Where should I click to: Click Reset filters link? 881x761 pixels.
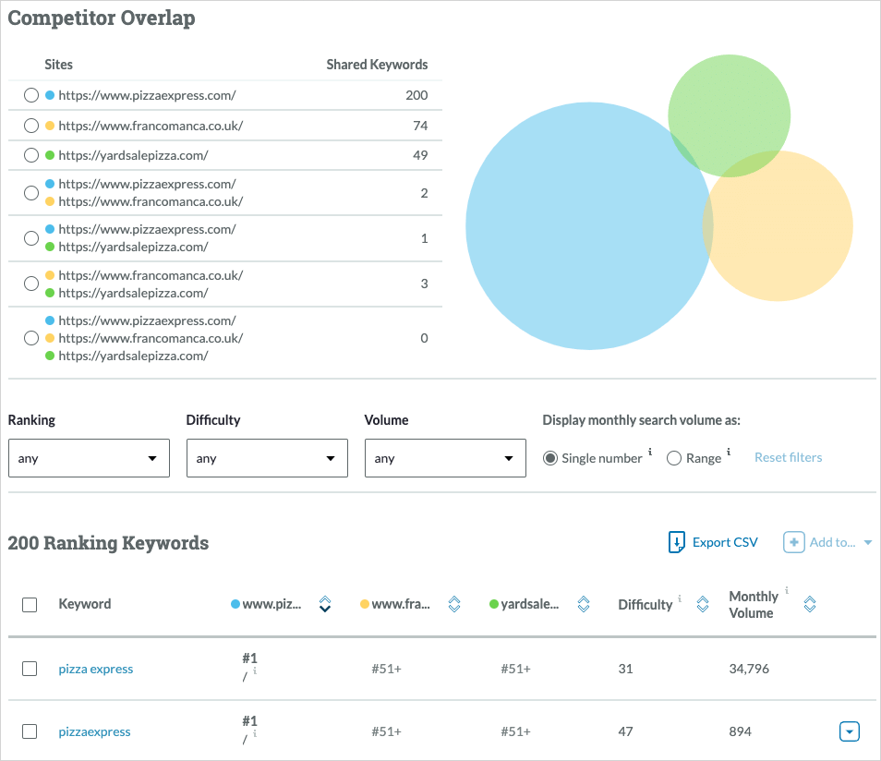click(x=788, y=457)
